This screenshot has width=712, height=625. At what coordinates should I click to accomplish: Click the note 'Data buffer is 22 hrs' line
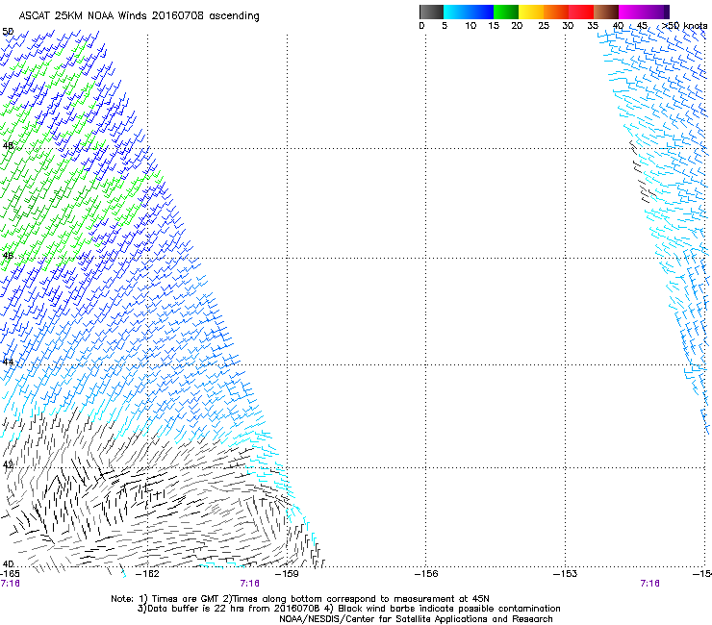348,609
